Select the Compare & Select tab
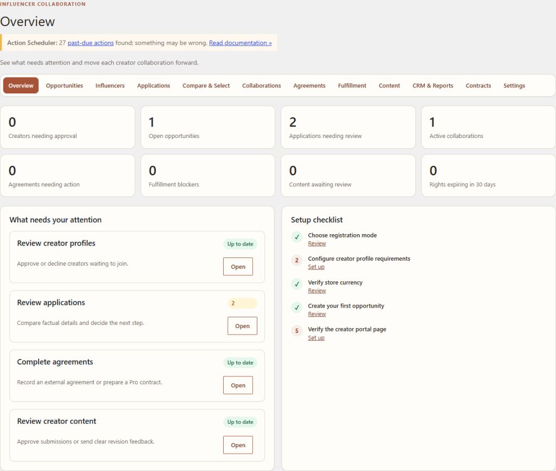 coord(206,85)
